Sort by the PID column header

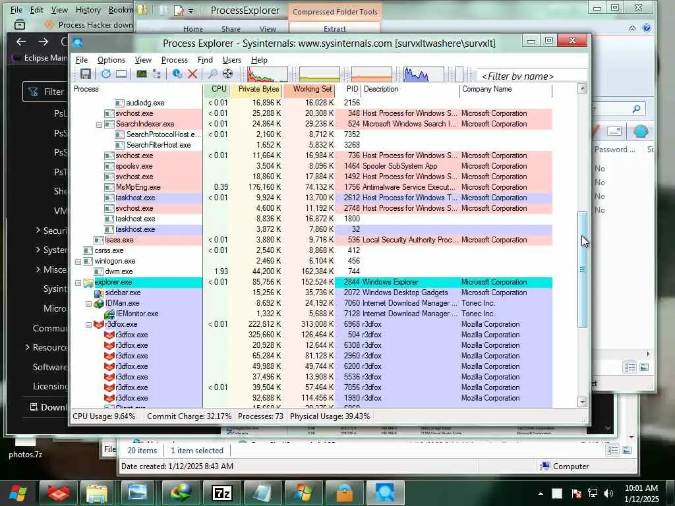pos(348,90)
